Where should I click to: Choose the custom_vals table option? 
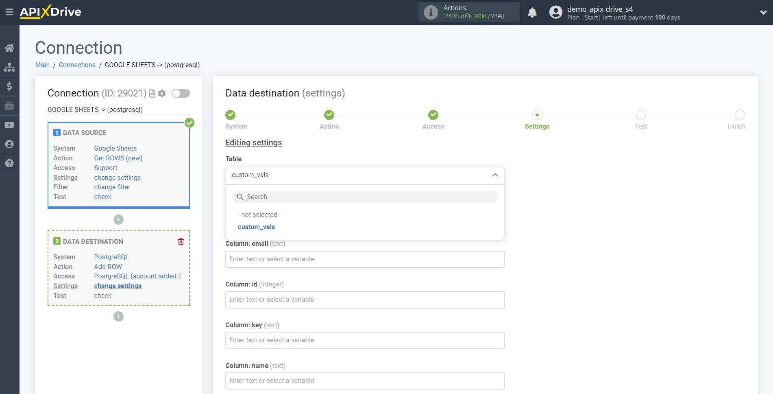point(256,227)
